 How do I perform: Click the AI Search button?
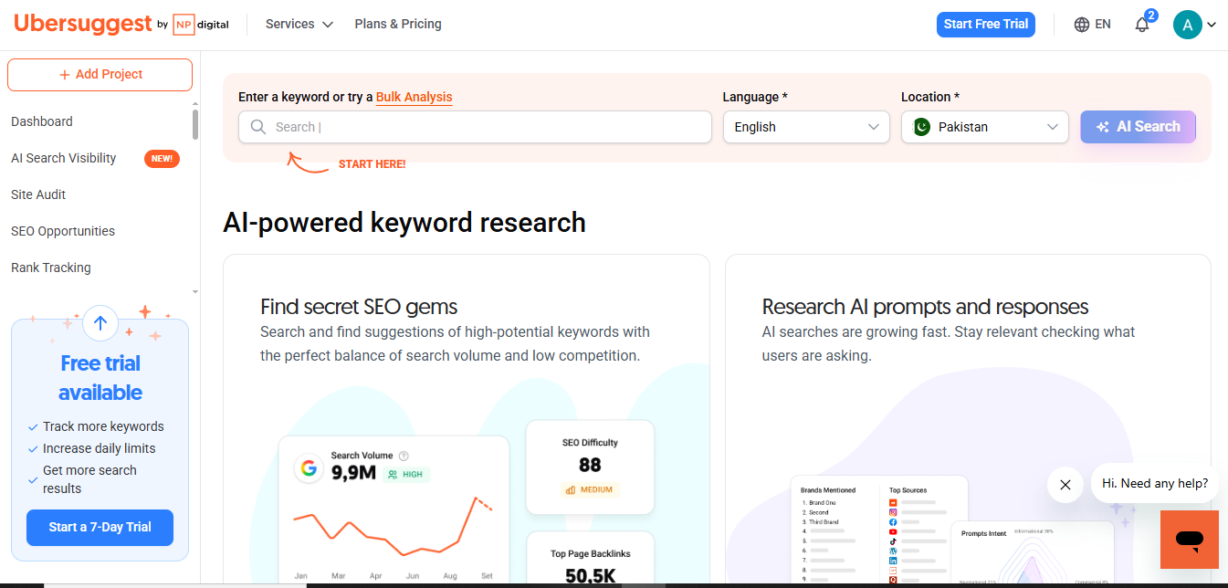(1139, 127)
